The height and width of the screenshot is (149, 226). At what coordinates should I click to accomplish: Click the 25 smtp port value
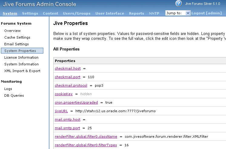click(x=90, y=128)
